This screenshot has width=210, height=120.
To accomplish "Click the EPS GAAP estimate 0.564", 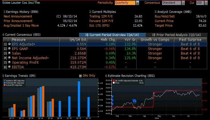I will 81,49.
